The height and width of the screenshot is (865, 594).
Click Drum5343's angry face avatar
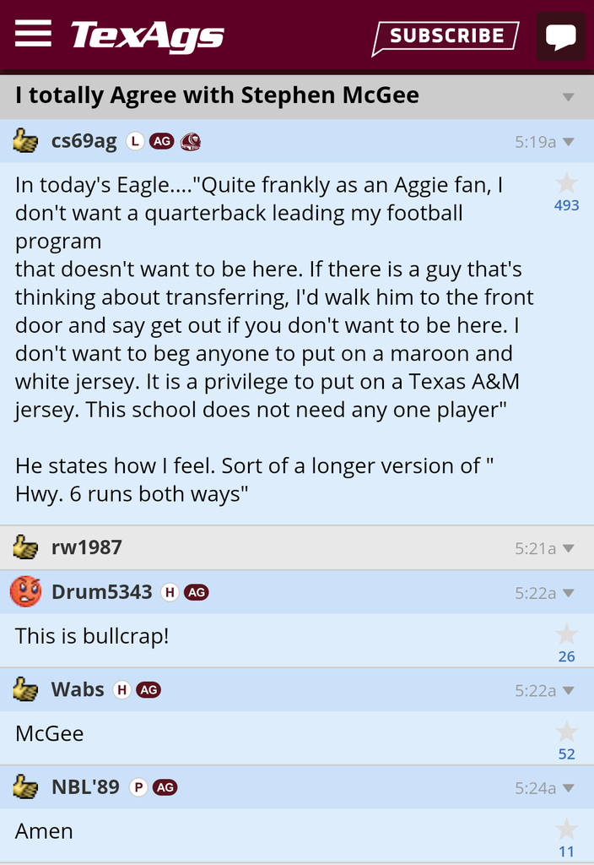tap(25, 591)
